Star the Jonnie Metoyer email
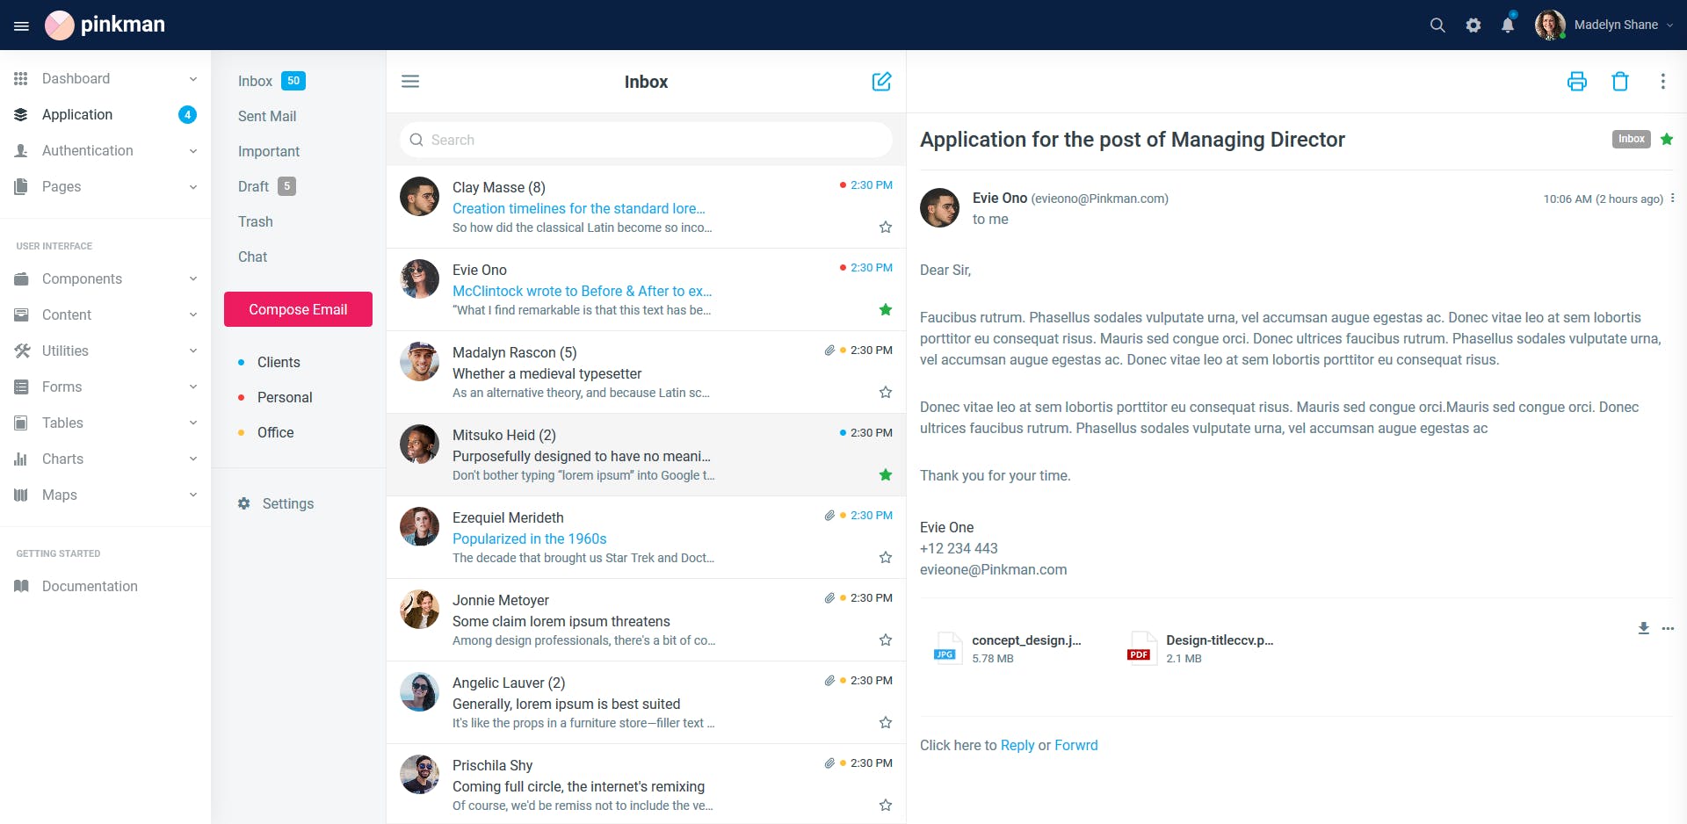This screenshot has height=824, width=1687. click(885, 640)
